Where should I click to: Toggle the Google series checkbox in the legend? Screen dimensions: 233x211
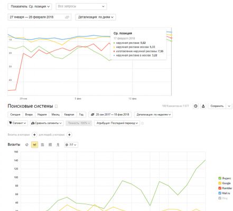coord(220,183)
